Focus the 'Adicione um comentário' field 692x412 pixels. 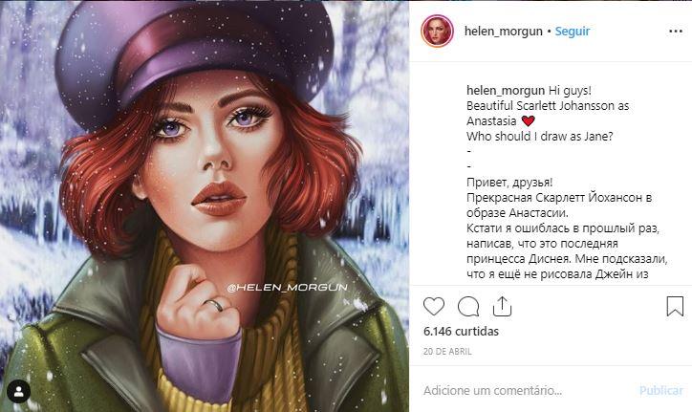point(525,390)
